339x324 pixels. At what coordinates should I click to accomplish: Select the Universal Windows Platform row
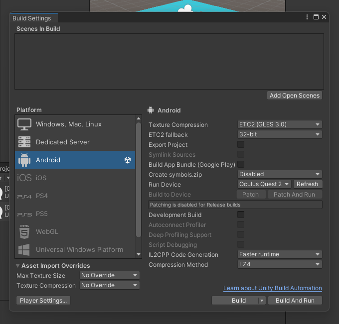[x=75, y=249]
